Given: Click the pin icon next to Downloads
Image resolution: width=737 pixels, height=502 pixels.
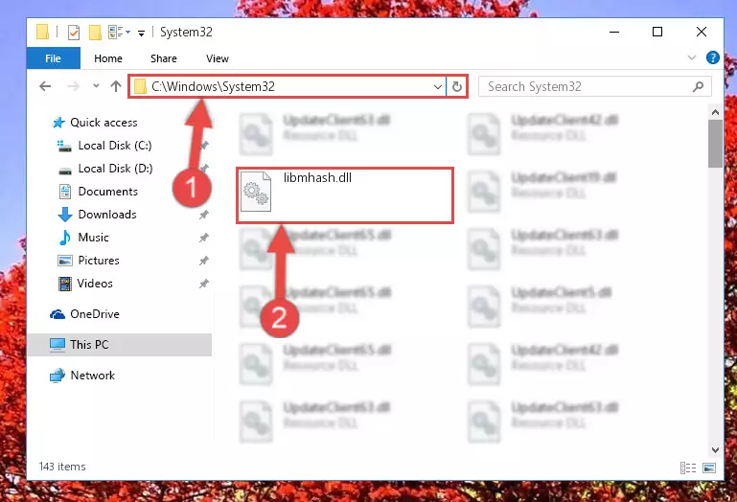Looking at the screenshot, I should (x=203, y=215).
